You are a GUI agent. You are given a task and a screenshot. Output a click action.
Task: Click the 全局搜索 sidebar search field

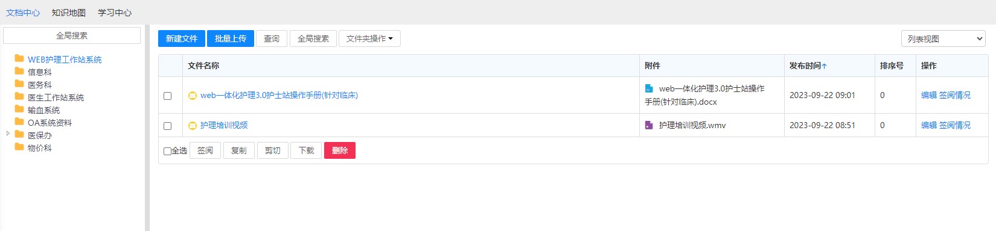point(72,35)
